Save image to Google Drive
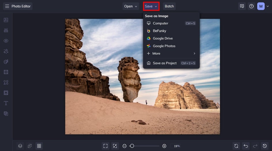The image size is (272, 151). 171,38
